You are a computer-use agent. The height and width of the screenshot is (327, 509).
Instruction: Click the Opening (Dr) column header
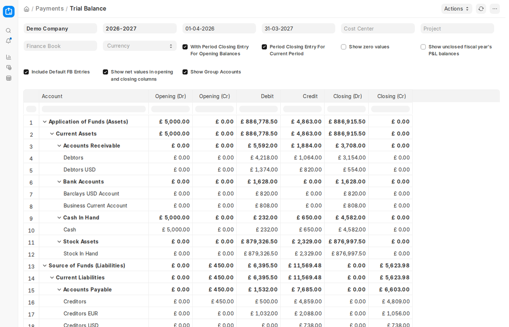tap(170, 96)
